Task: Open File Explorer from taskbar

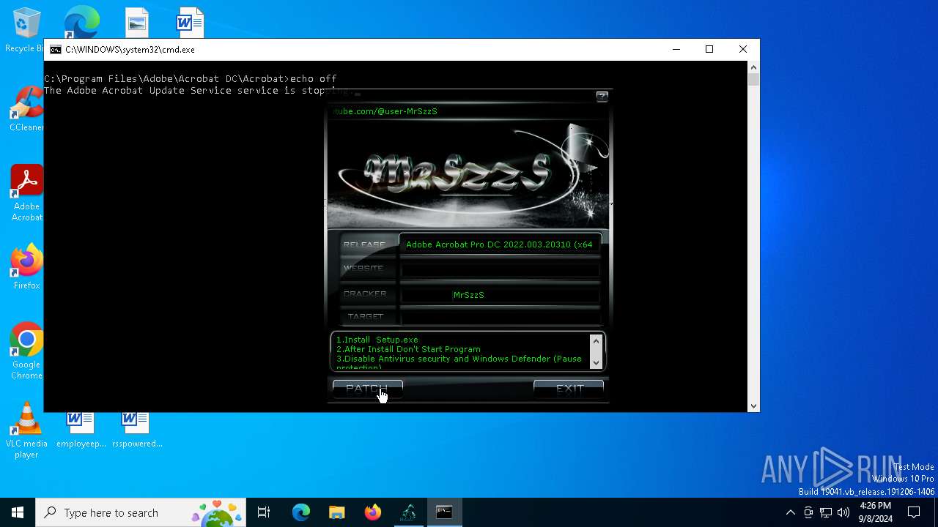Action: click(336, 512)
